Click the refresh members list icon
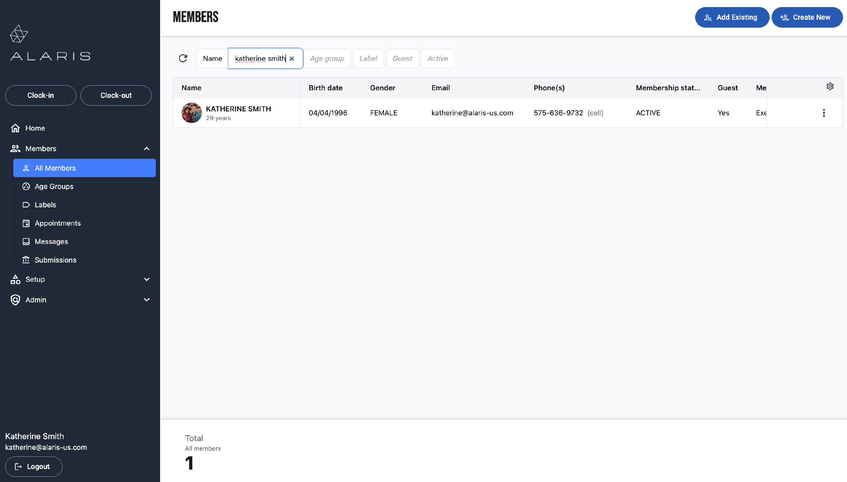847x482 pixels. 183,58
